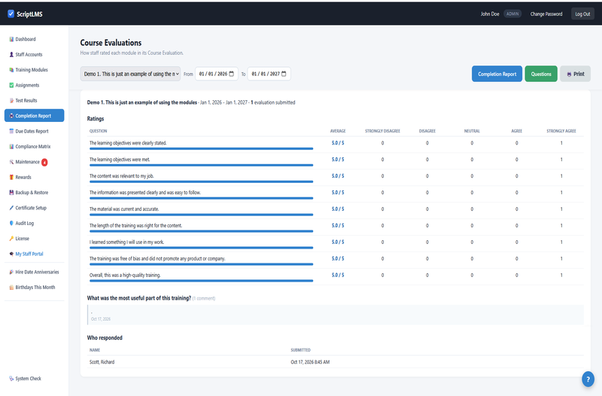Image resolution: width=602 pixels, height=396 pixels.
Task: Click the Print button
Action: [x=575, y=74]
